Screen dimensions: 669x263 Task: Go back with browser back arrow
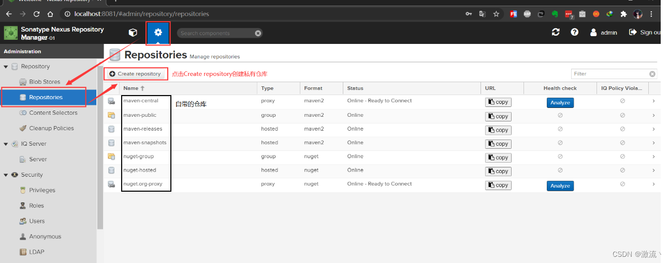[x=9, y=14]
